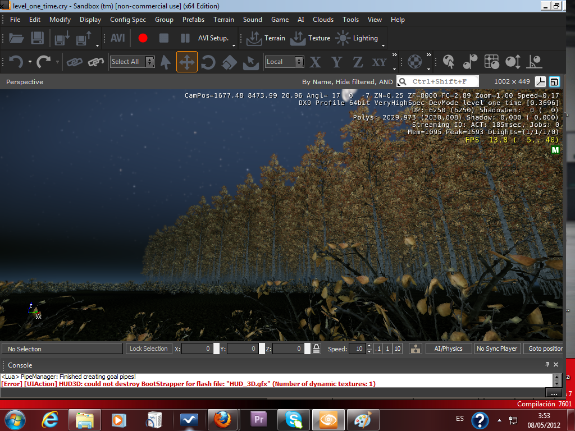Open the File menu
The image size is (575, 431).
[15, 20]
